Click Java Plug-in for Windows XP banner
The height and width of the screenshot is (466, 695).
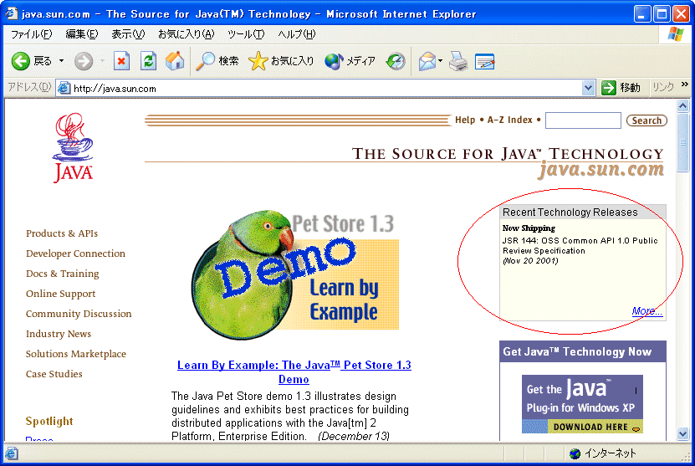pyautogui.click(x=582, y=404)
